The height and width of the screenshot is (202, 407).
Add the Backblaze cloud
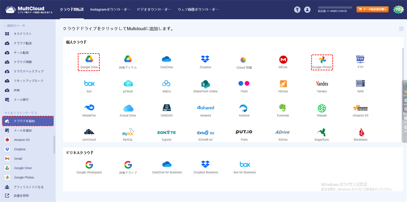click(x=361, y=135)
